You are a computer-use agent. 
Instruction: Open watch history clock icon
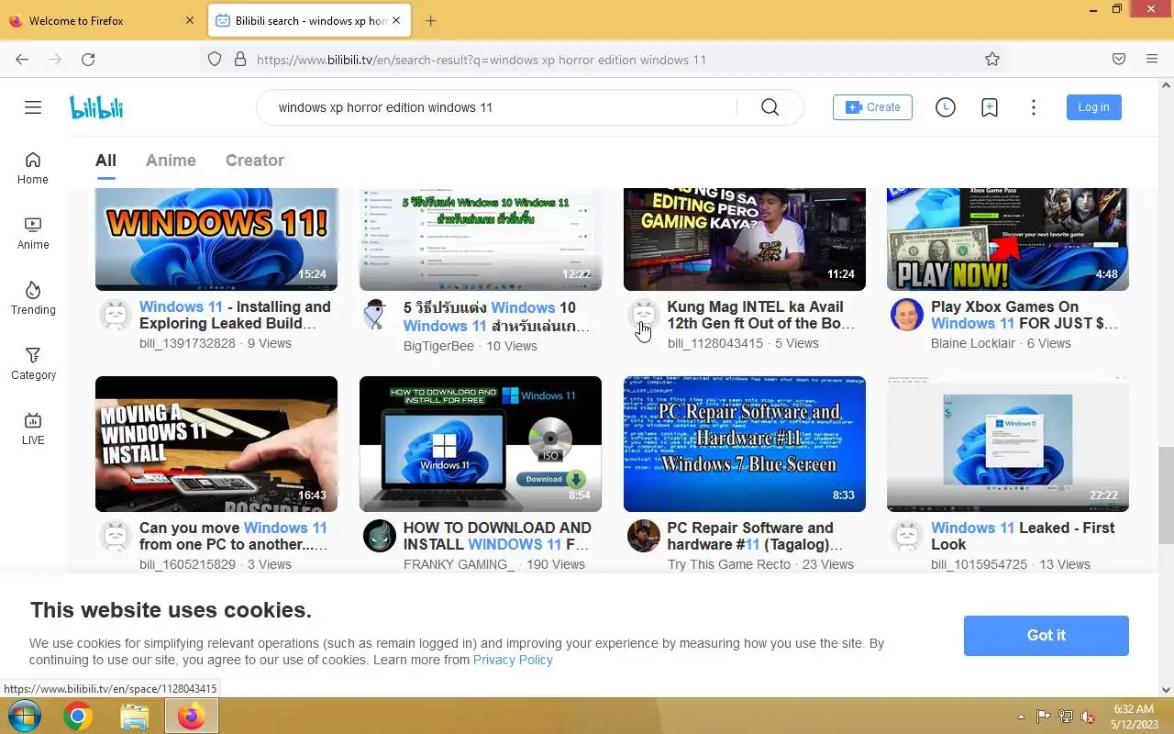tap(945, 107)
